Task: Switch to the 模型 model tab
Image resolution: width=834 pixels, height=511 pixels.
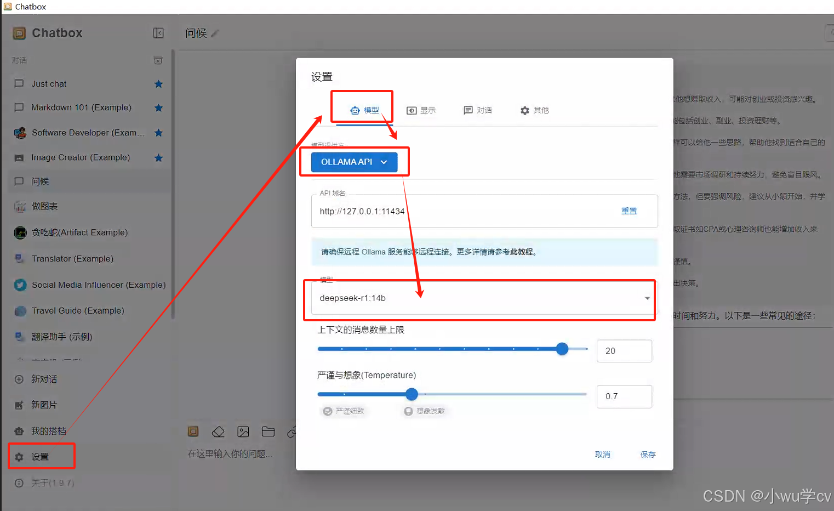Action: point(364,110)
